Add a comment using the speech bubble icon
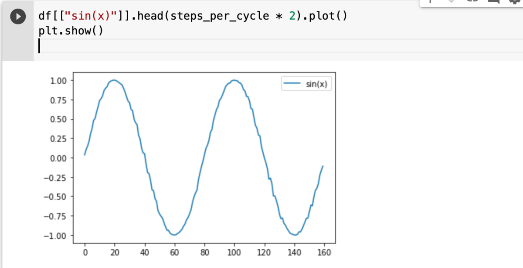Image resolution: width=523 pixels, height=268 pixels. [x=493, y=1]
